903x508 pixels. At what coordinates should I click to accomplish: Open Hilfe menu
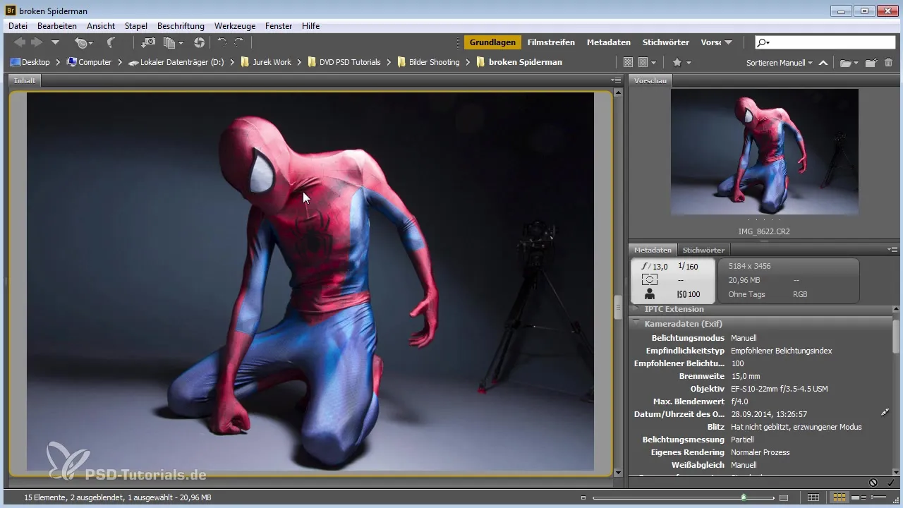click(x=310, y=26)
